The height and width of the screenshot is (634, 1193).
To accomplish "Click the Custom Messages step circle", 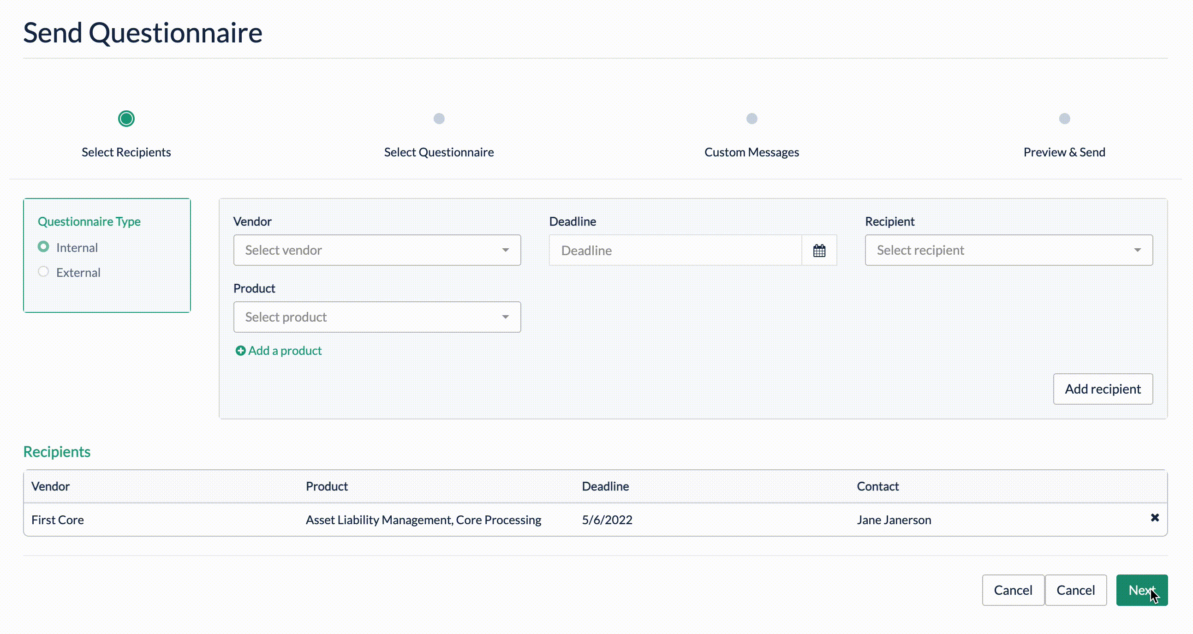I will pos(751,119).
